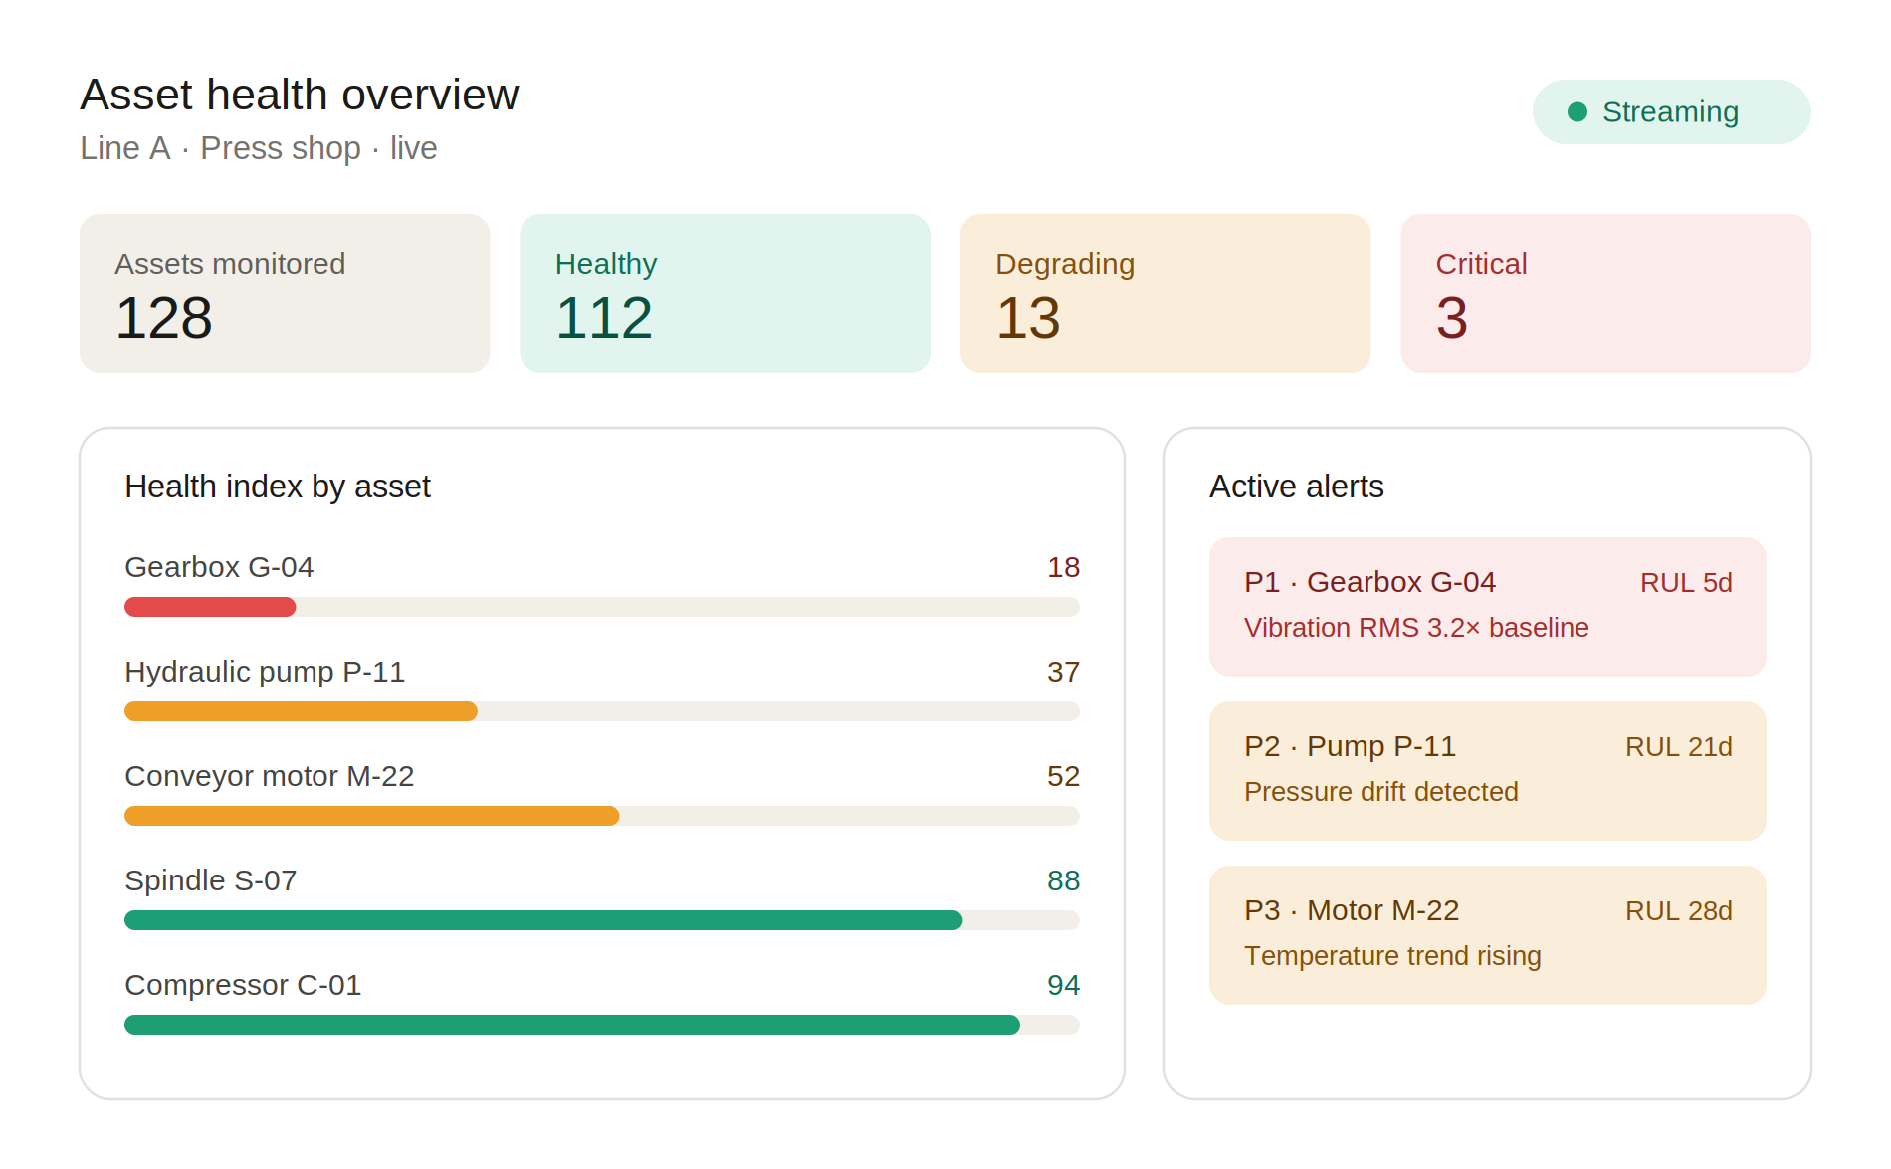Screen dimensions: 1891x1169
Task: Click the Temperature trend rising text
Action: pyautogui.click(x=1392, y=956)
